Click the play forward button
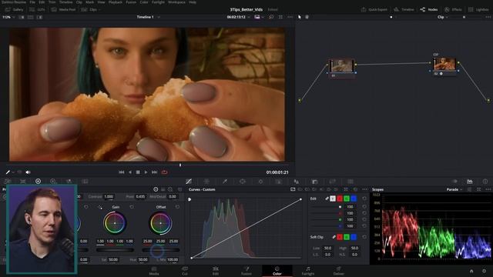 pos(146,172)
